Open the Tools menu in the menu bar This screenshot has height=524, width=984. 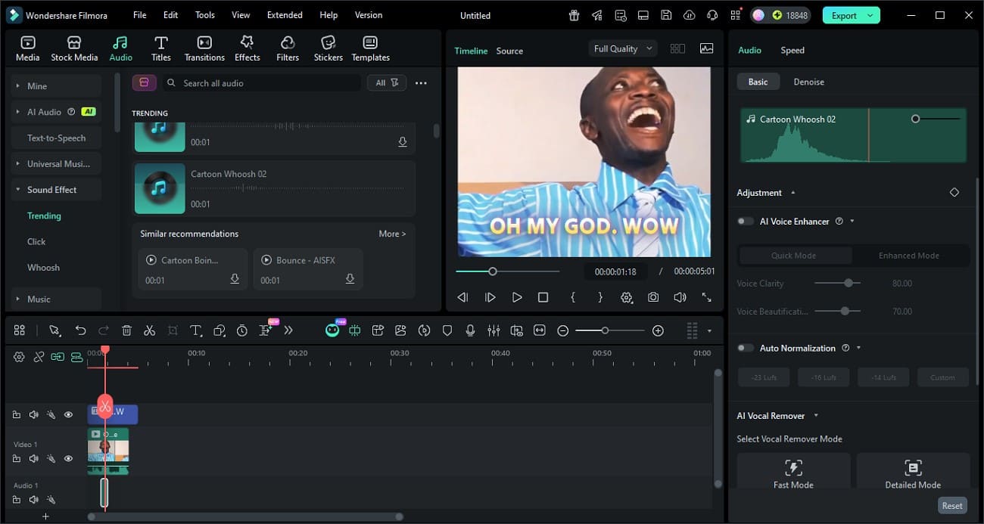[204, 14]
